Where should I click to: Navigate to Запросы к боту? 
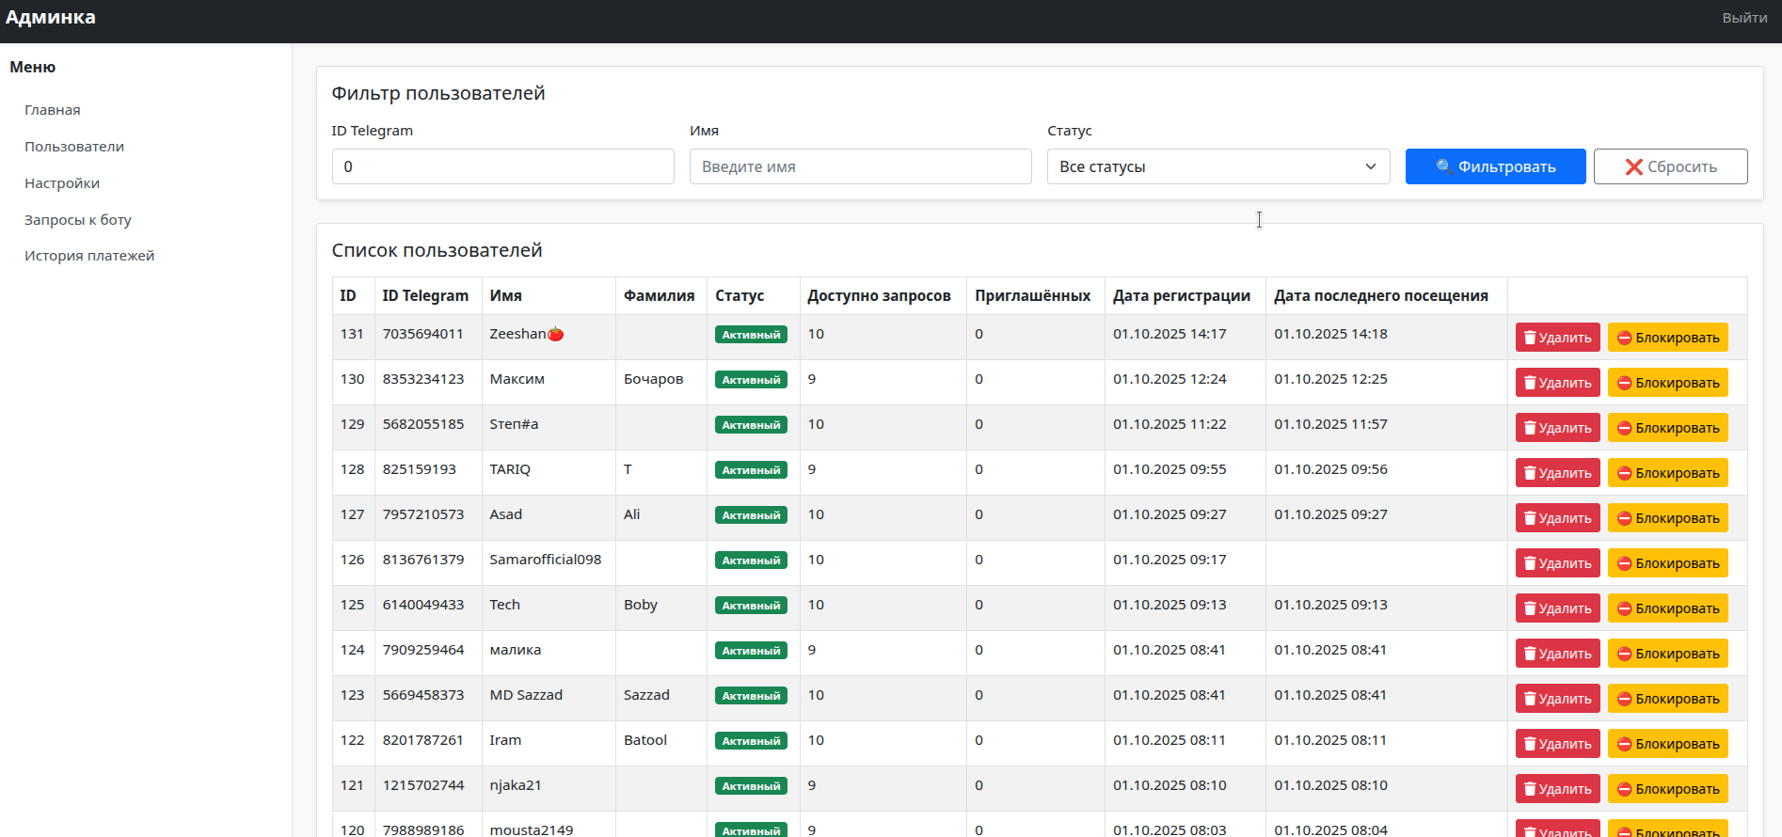tap(78, 220)
